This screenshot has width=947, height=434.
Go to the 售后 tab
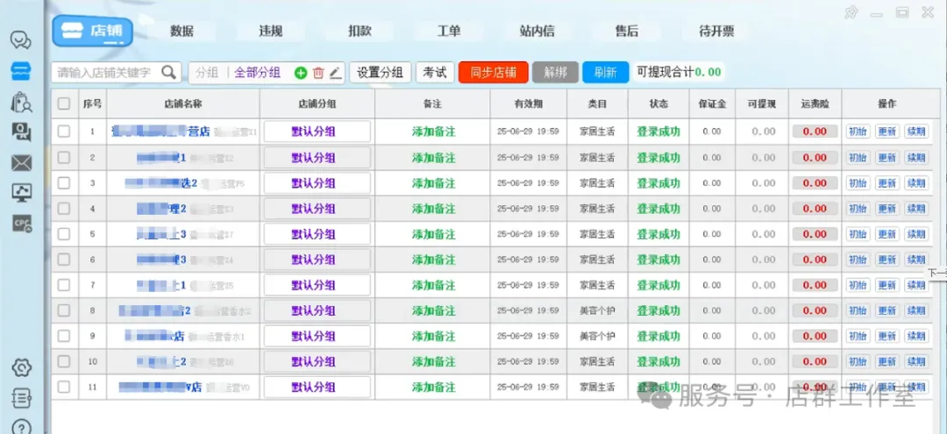(626, 31)
